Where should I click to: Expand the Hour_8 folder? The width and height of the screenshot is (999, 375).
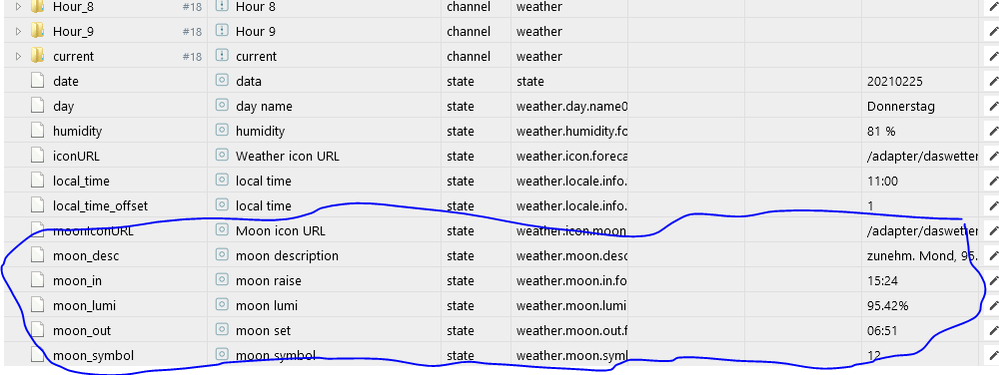tap(18, 6)
